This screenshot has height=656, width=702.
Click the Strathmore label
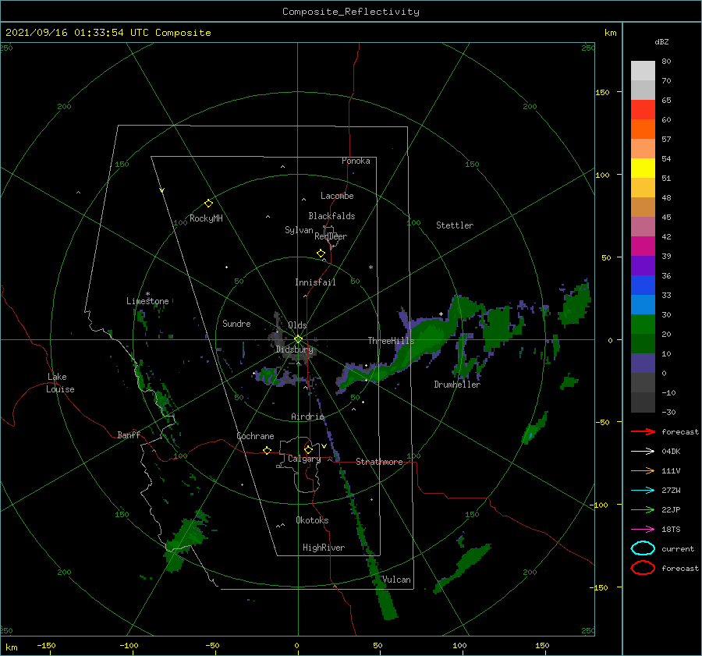point(379,462)
